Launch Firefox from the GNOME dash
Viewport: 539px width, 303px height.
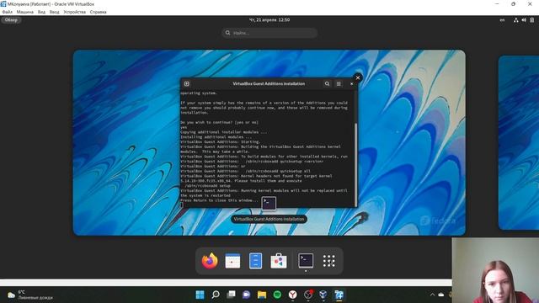(210, 261)
